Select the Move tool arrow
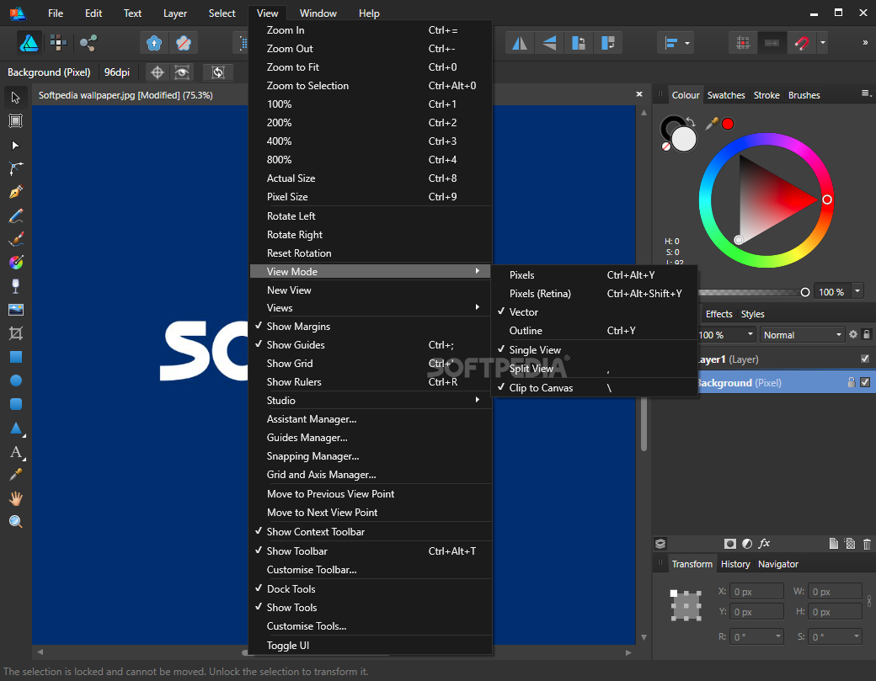Image resolution: width=876 pixels, height=681 pixels. (x=16, y=98)
